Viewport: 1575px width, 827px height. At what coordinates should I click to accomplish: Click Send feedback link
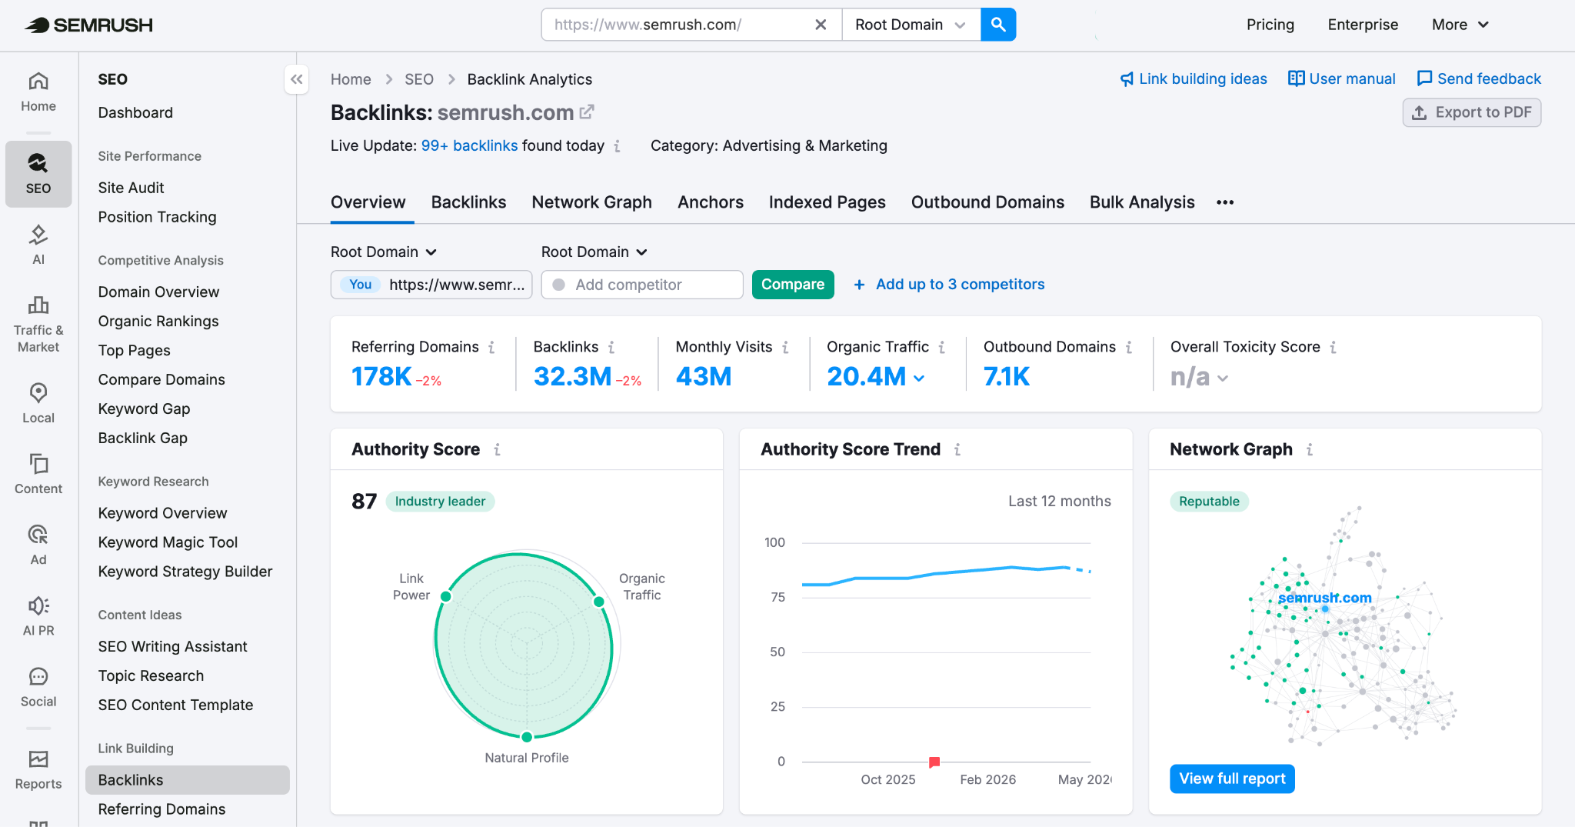[x=1479, y=78]
